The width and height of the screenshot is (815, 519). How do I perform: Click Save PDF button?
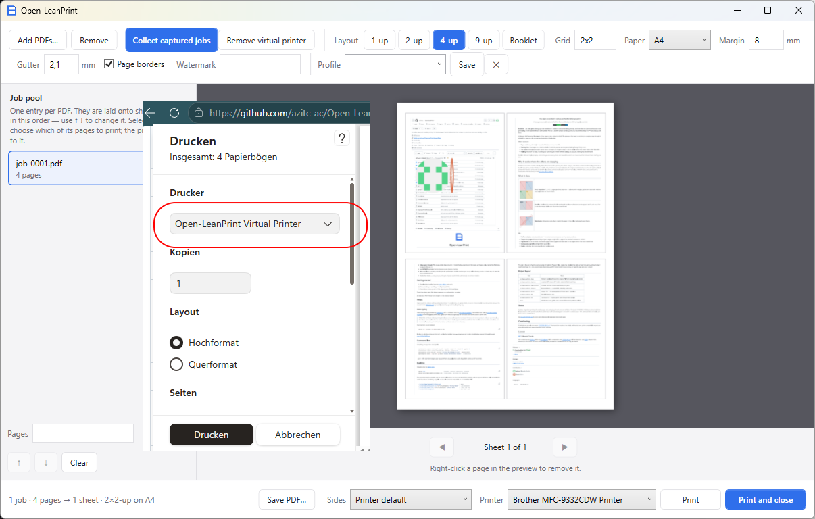pos(287,500)
